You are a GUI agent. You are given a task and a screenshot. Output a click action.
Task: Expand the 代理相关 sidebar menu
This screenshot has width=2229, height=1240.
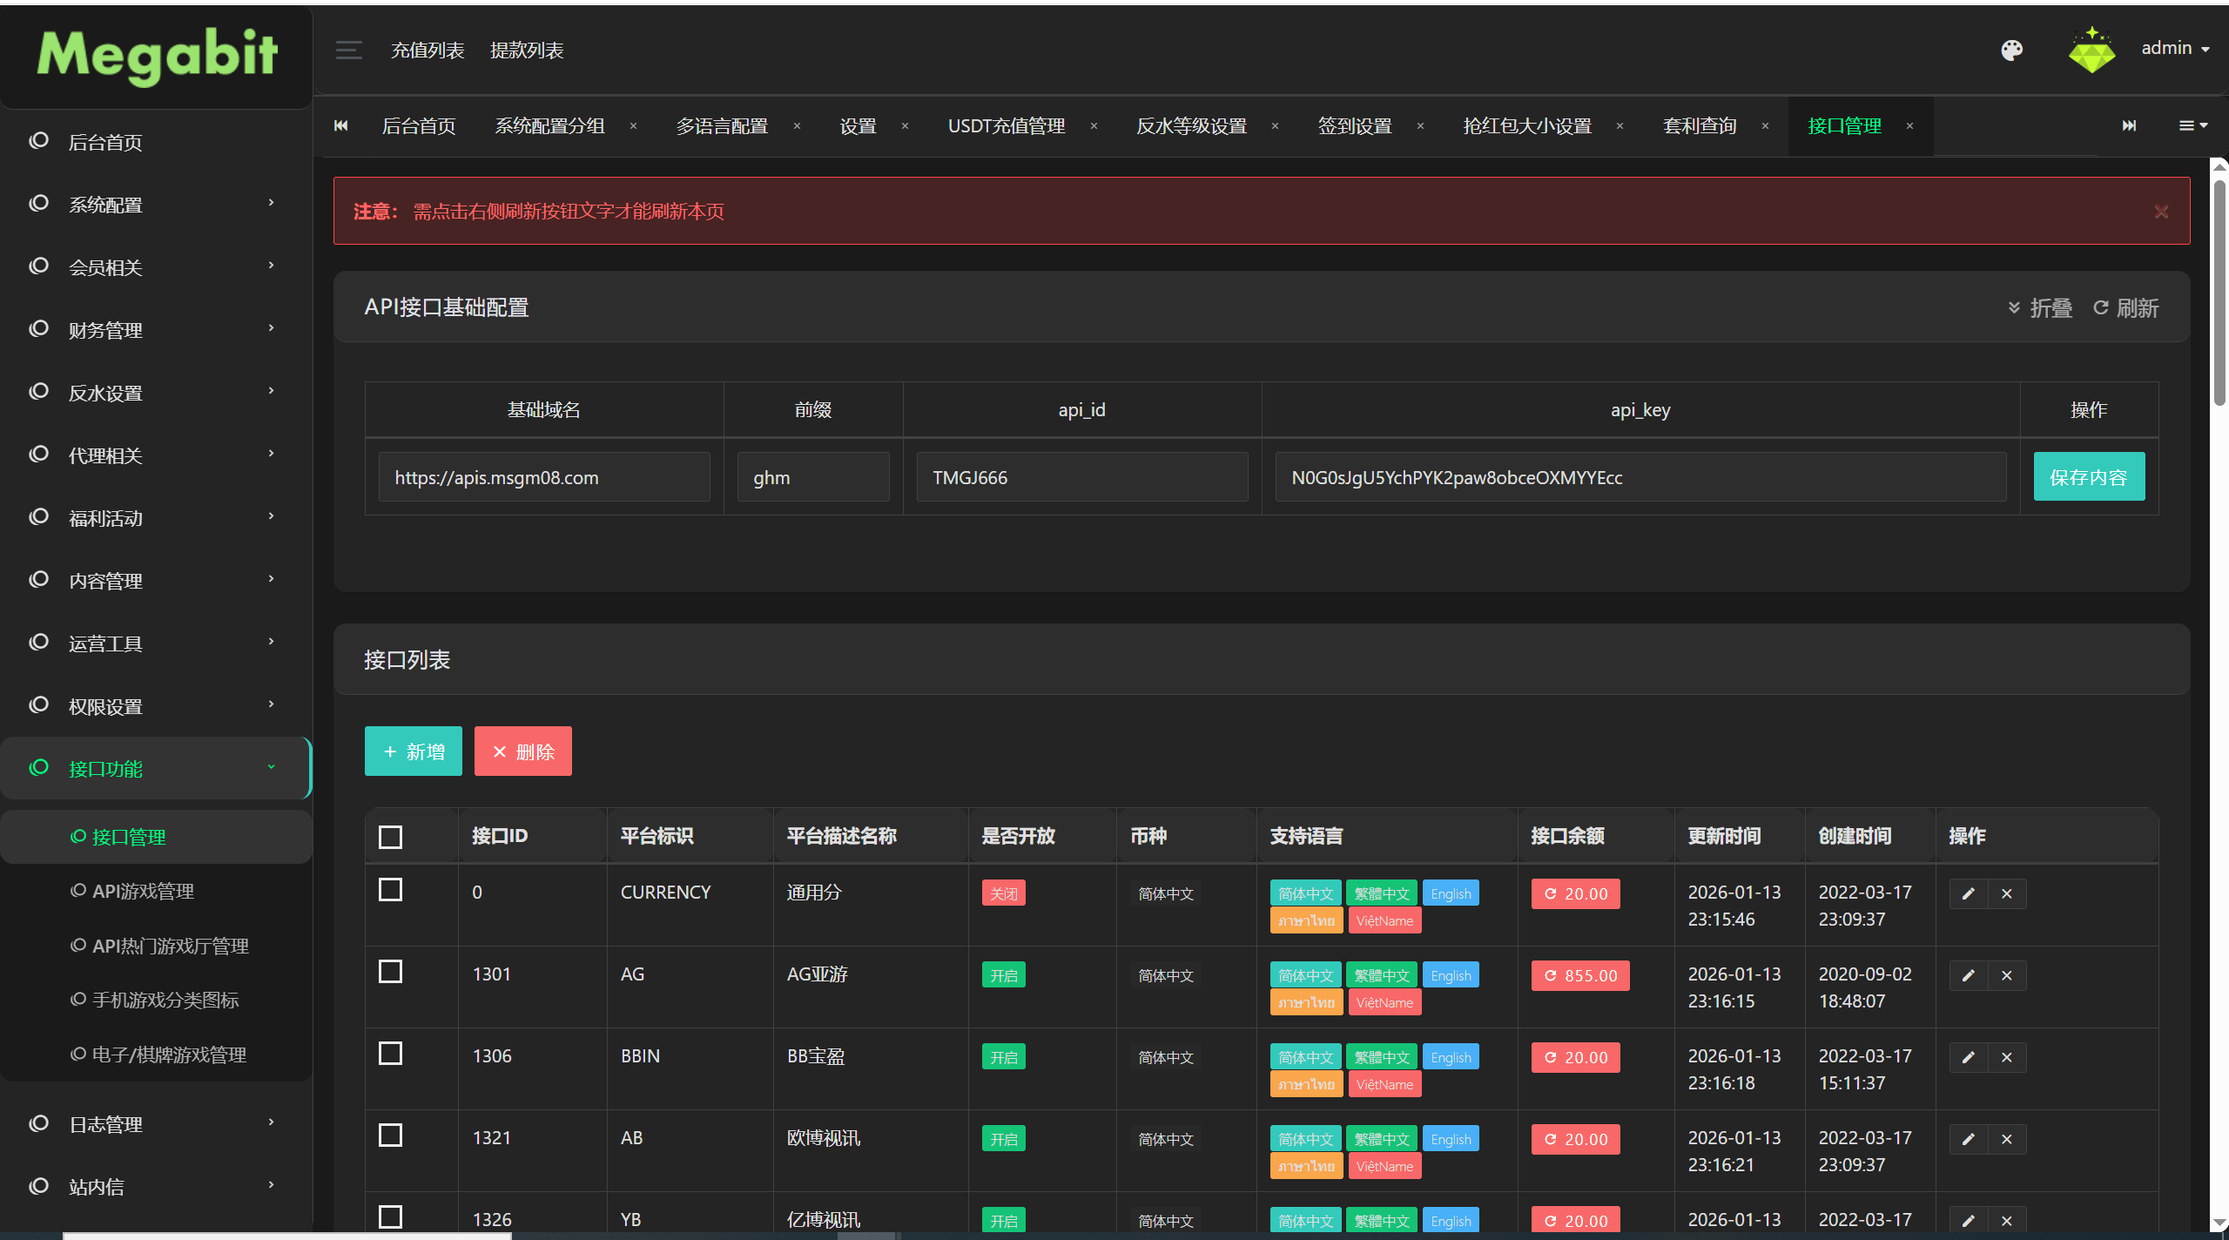155,455
